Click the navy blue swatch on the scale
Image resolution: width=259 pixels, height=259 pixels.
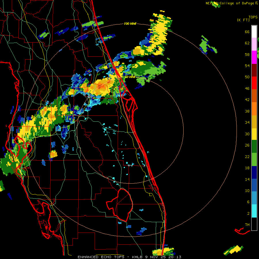254,172
